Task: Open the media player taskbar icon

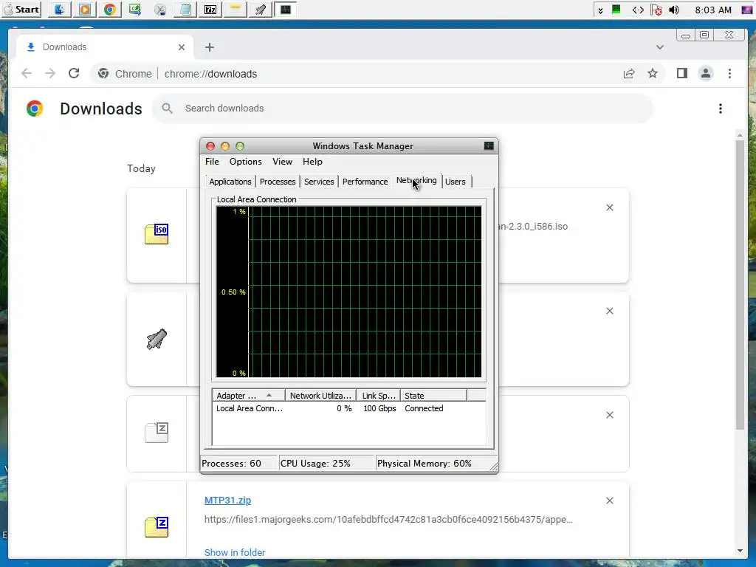Action: (85, 10)
